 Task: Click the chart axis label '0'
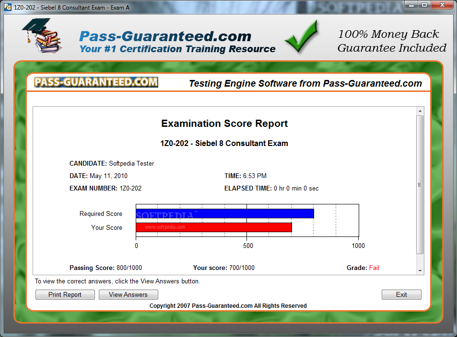click(x=136, y=246)
